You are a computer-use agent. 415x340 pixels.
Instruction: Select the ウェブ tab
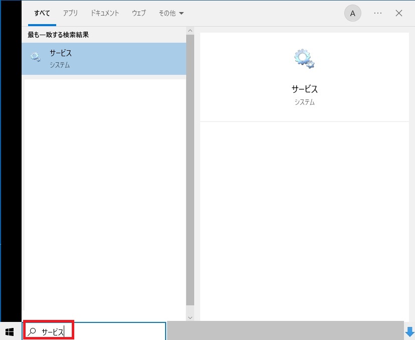pos(139,14)
